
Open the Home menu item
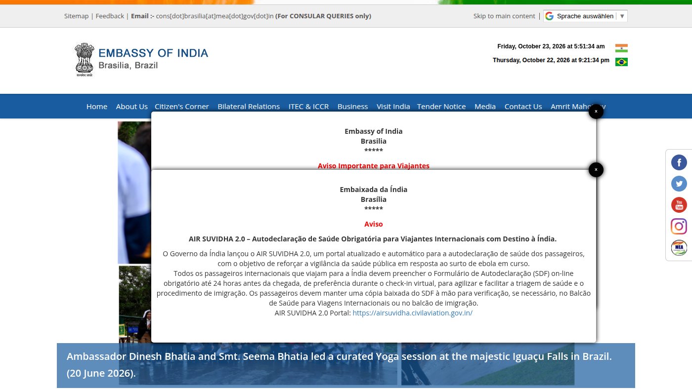(97, 106)
